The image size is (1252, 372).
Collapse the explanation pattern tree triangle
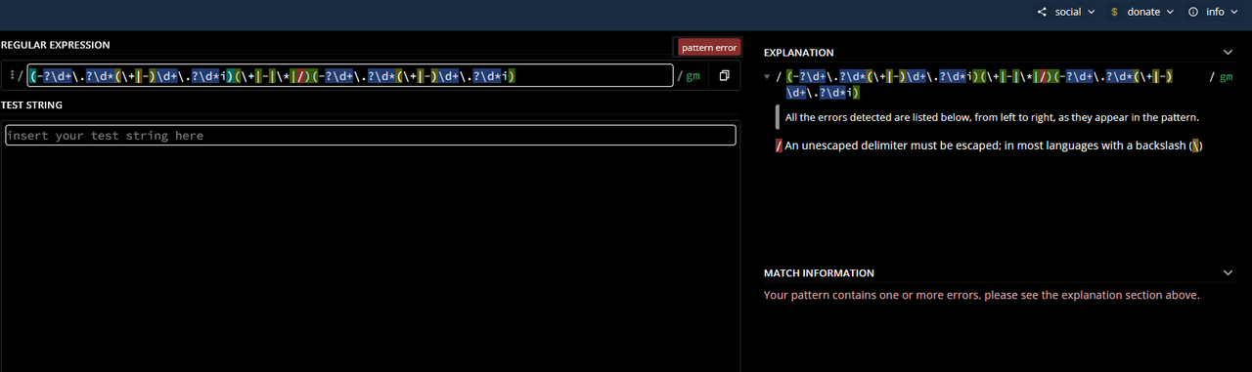[767, 76]
